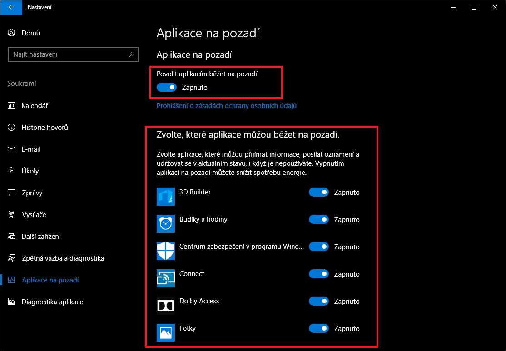
Task: Click the Fotky app icon
Action: [x=166, y=333]
